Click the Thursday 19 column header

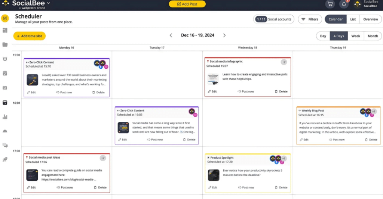(338, 47)
